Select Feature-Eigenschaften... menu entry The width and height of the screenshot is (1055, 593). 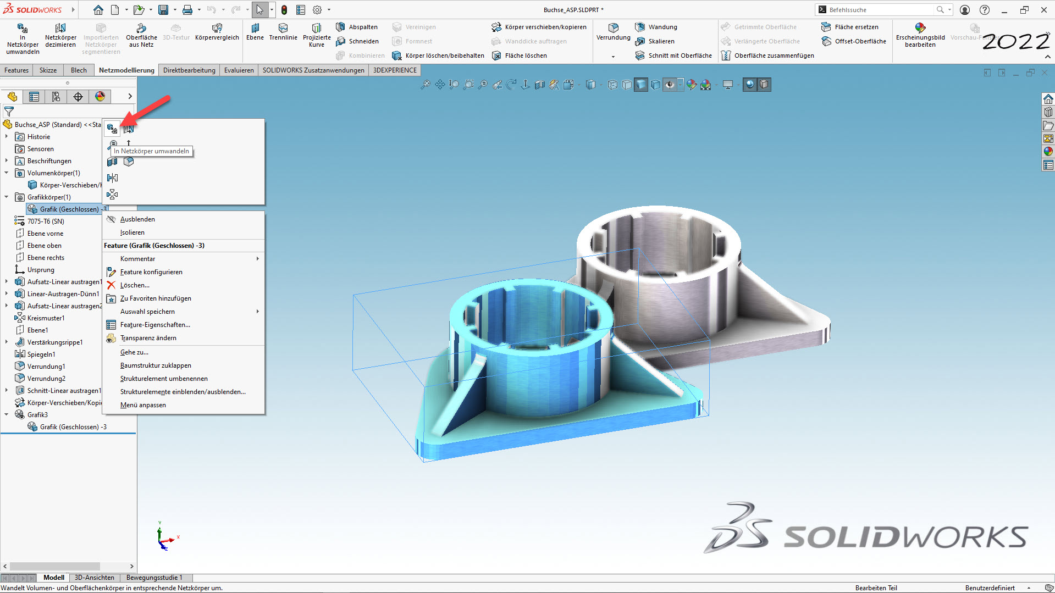(184, 325)
